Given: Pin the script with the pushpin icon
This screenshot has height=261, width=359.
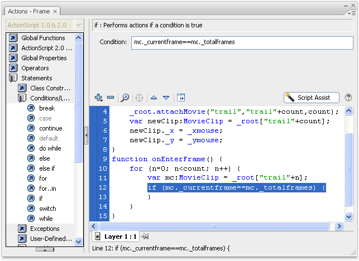Looking at the screenshot, I should [145, 236].
